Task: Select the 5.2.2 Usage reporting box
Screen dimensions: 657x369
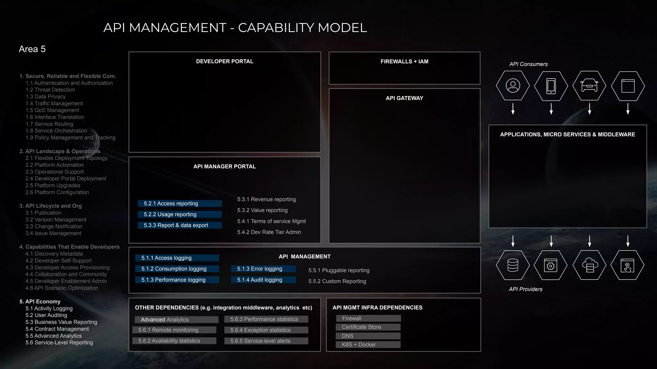Action: point(180,214)
